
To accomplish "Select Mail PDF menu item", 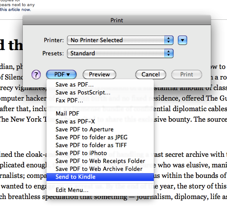I will [x=100, y=113].
